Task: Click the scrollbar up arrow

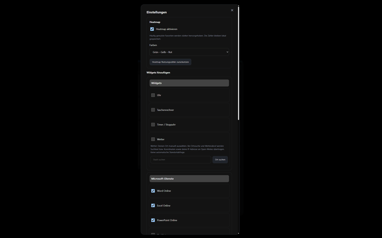Action: [x=238, y=6]
